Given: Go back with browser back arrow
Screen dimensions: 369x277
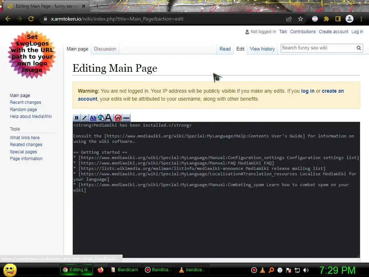Looking at the screenshot, I should 8,19.
